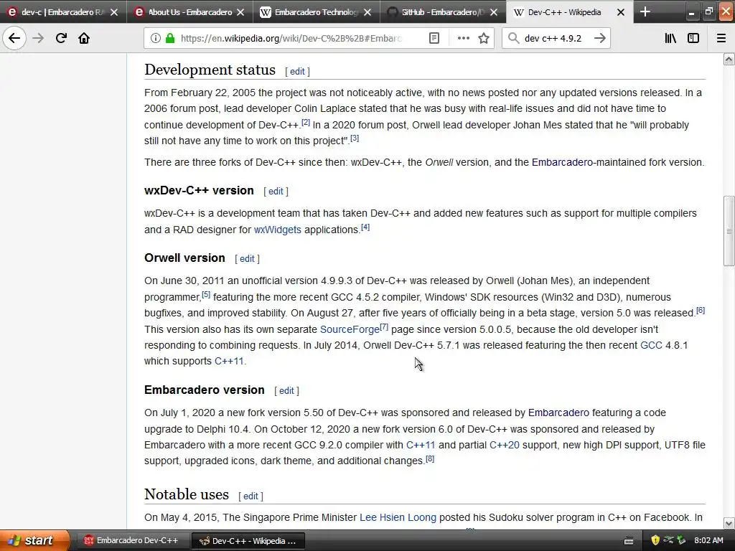The width and height of the screenshot is (735, 551).
Task: Edit the Development status section
Action: pos(297,71)
